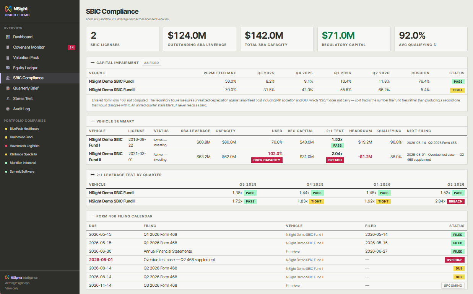Click the NSigma Intelligence logo icon
Screen dimensions: 473x294
7,278
